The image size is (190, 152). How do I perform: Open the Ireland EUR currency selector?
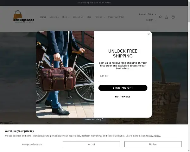tap(148, 14)
